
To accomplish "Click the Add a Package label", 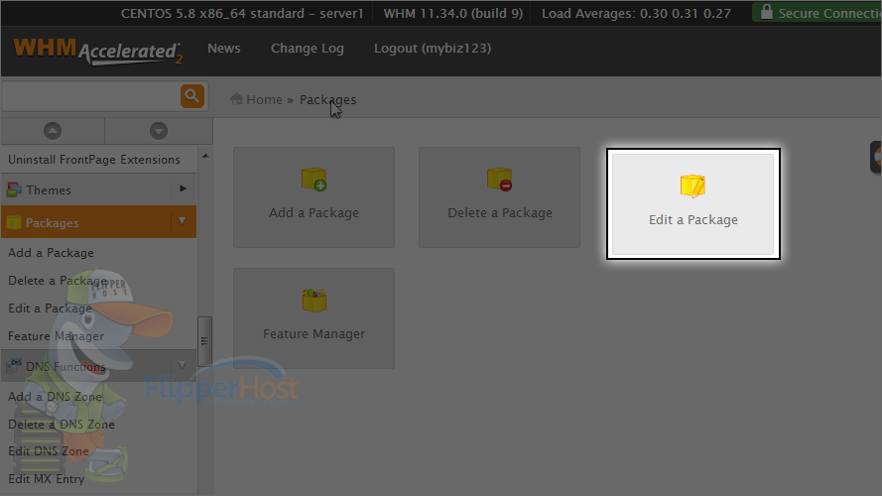I will pyautogui.click(x=314, y=213).
